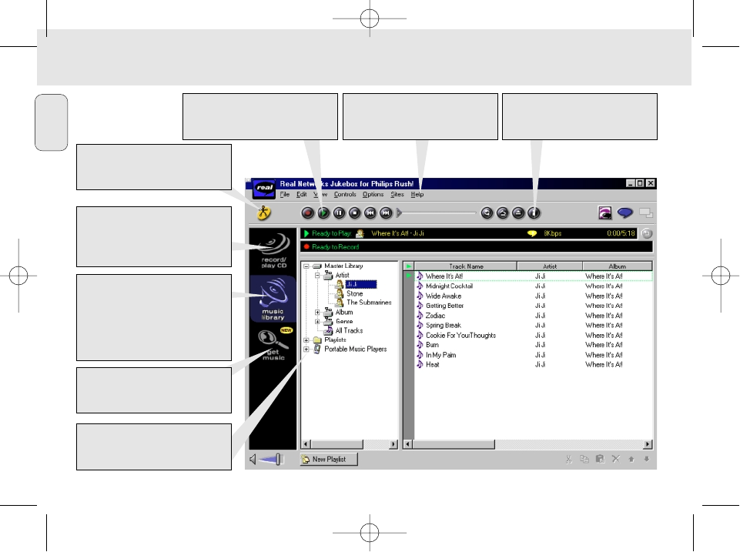The image size is (740, 552).
Task: Expand the Playlists tree node
Action: [306, 340]
